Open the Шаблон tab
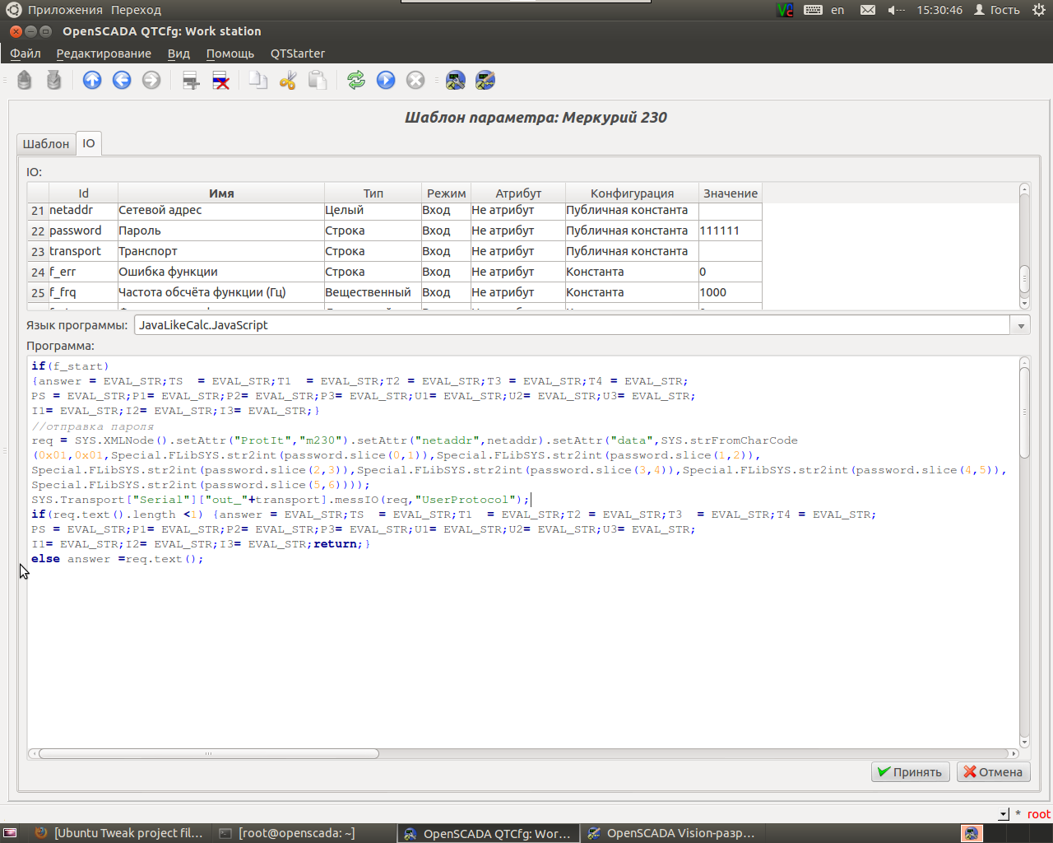The image size is (1053, 843). [46, 144]
